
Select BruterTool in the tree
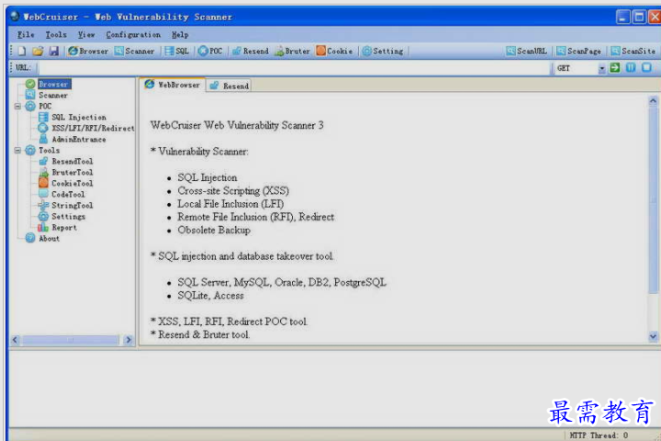[x=73, y=172]
